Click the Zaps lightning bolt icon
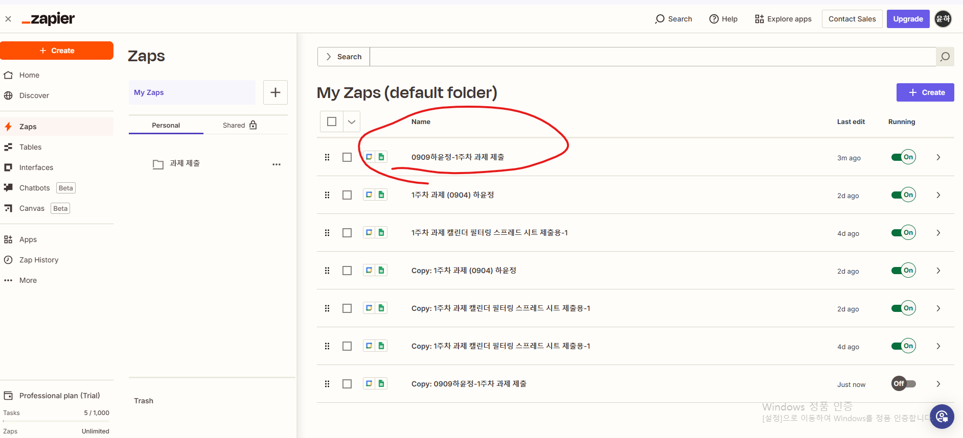 8,127
